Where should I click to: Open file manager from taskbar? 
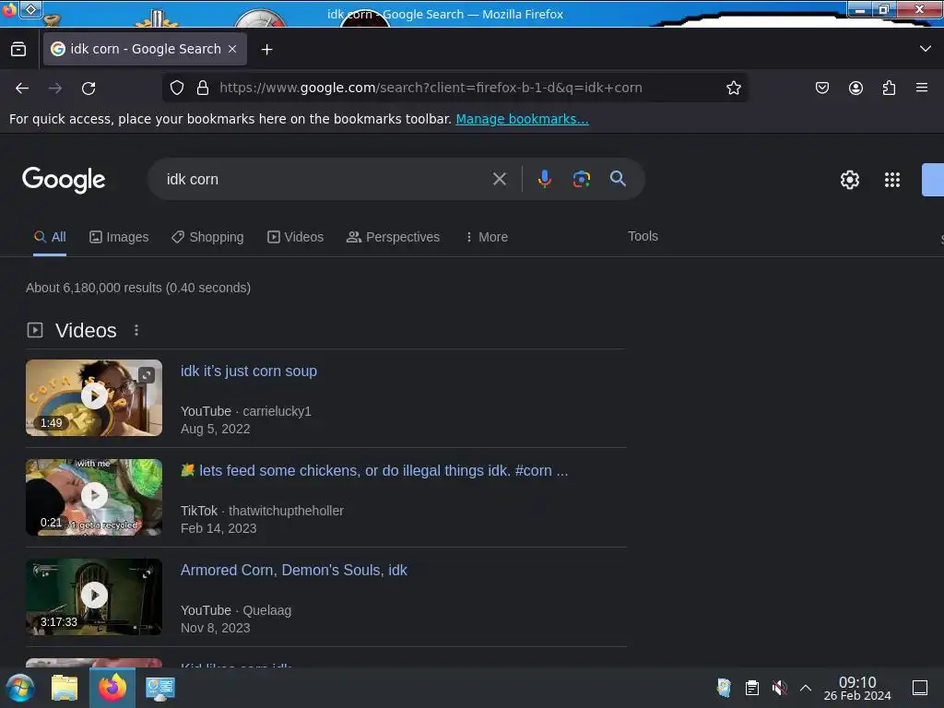tap(65, 688)
